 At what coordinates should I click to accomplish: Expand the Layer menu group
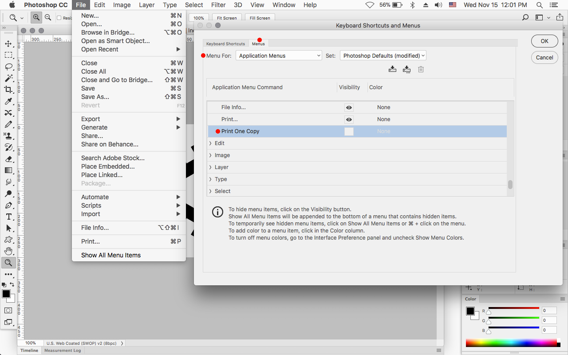(210, 167)
